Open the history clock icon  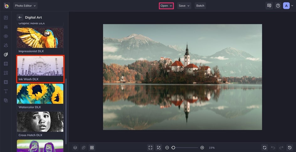point(290,148)
